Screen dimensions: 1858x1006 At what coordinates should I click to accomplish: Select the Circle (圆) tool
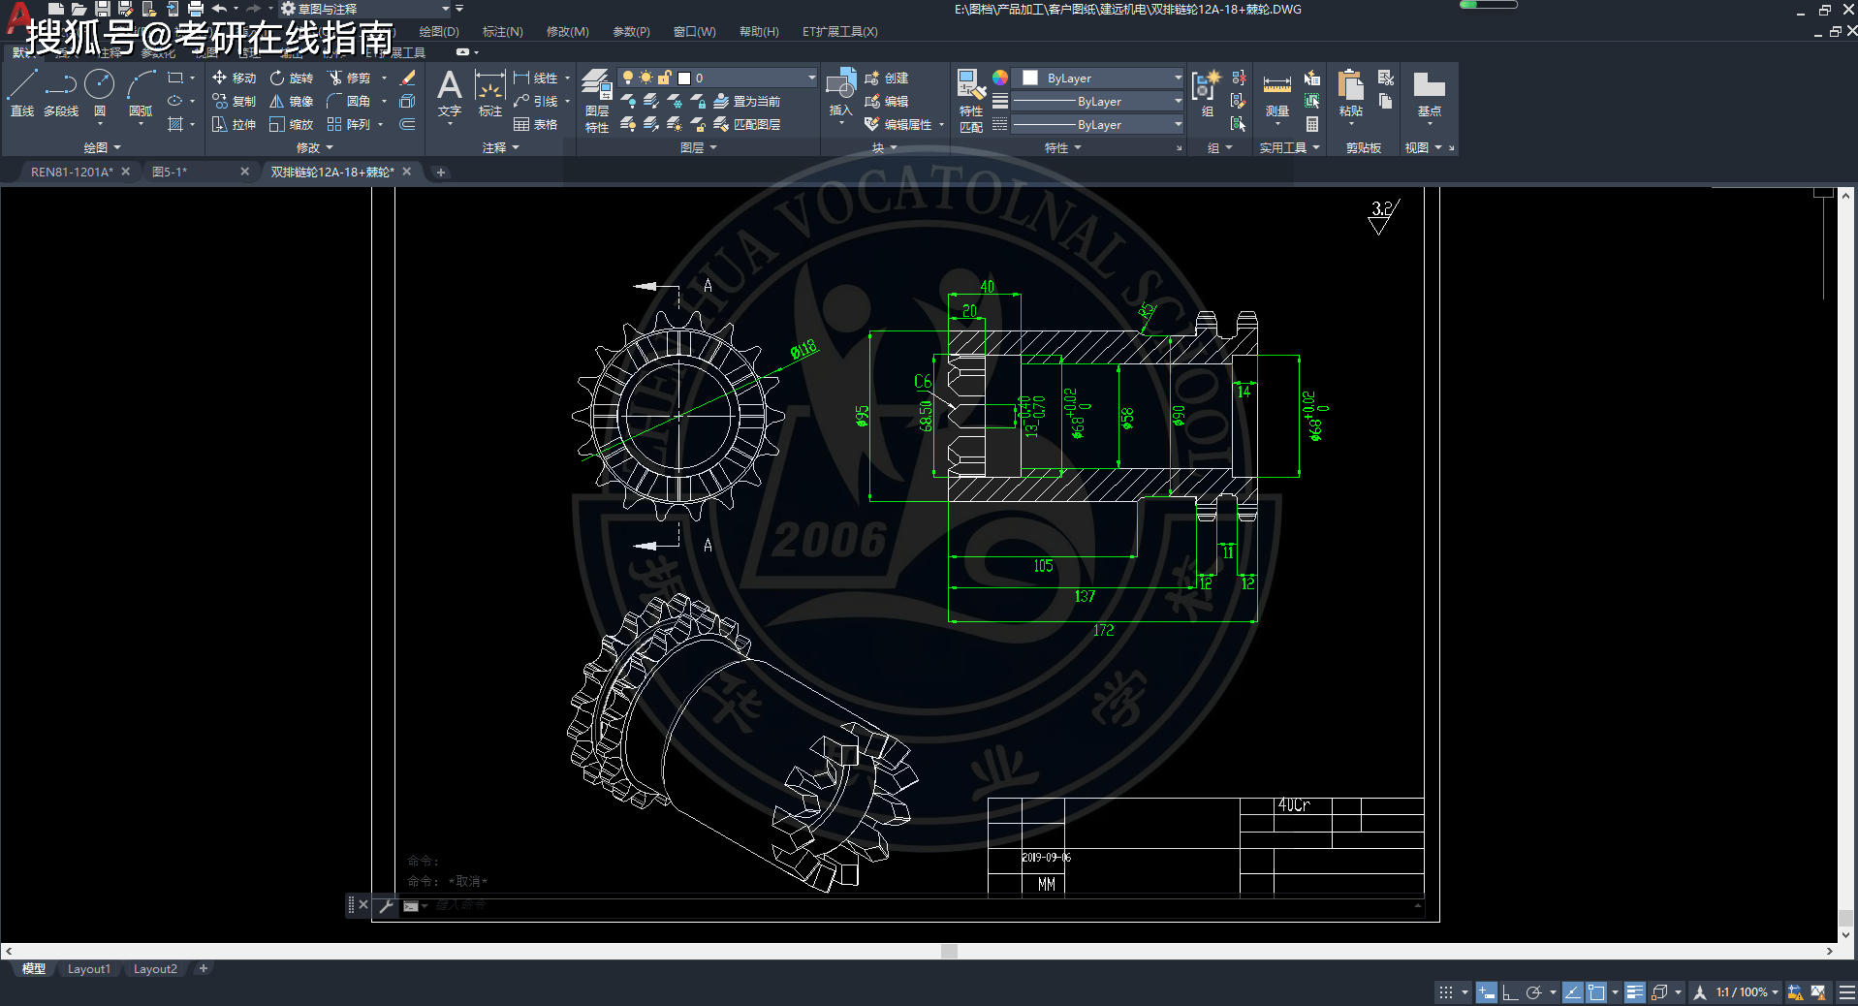pyautogui.click(x=99, y=94)
